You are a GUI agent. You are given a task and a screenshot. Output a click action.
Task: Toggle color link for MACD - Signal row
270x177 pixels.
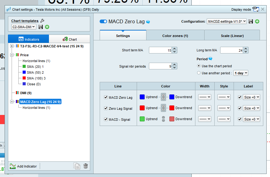pyautogui.click(x=163, y=119)
